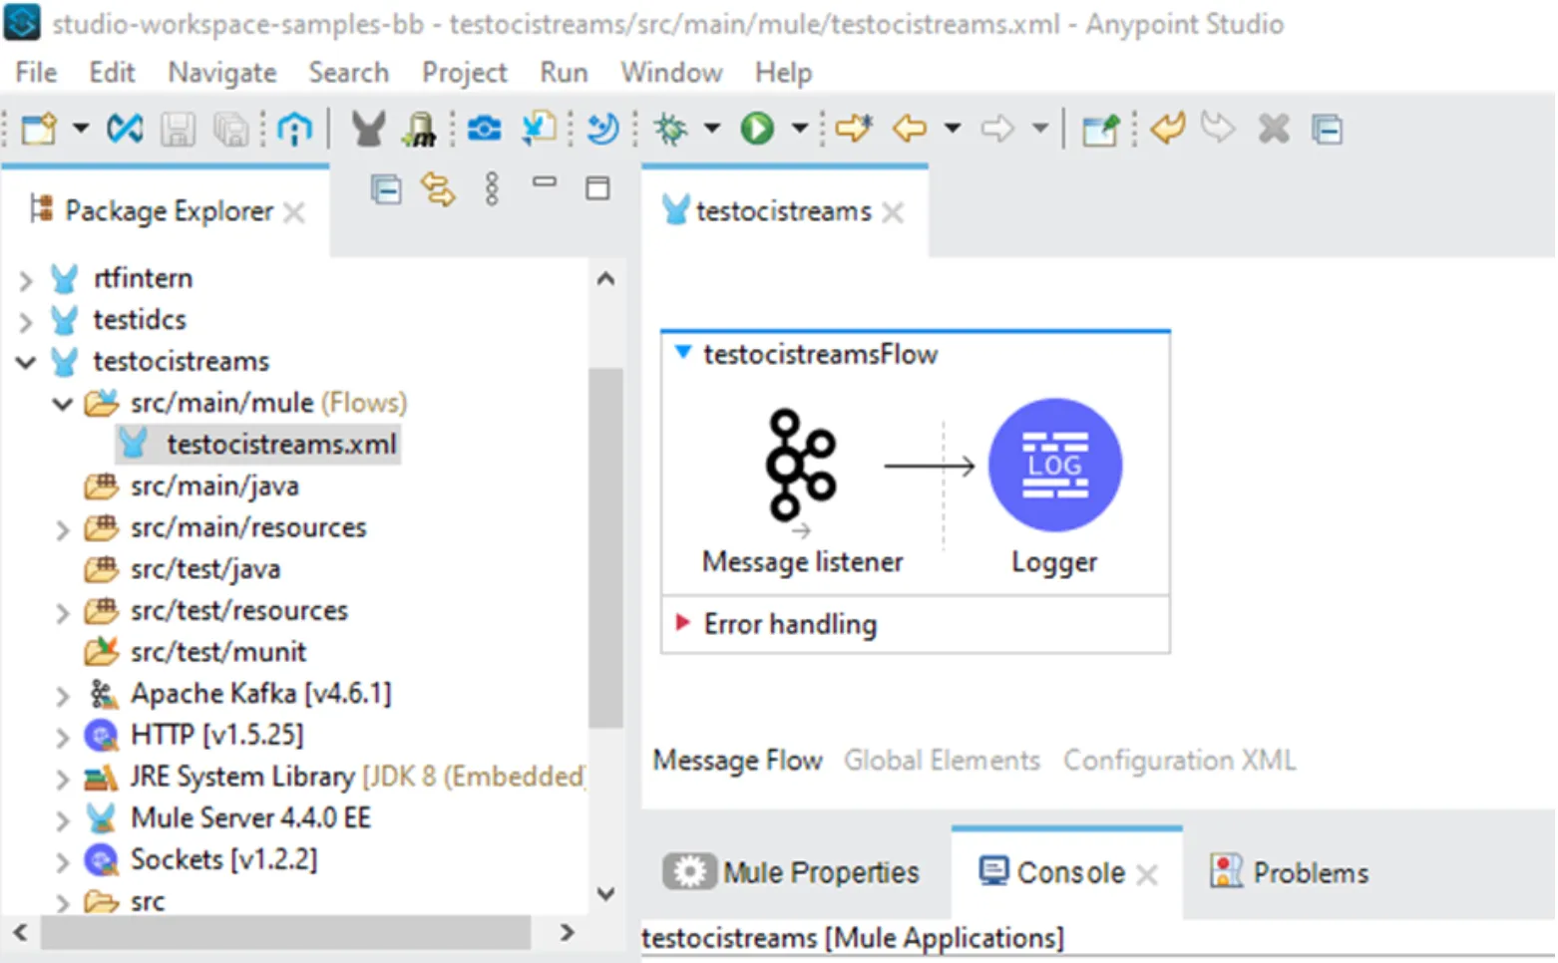1558x963 pixels.
Task: Collapse the src/main/mule folder
Action: 63,404
